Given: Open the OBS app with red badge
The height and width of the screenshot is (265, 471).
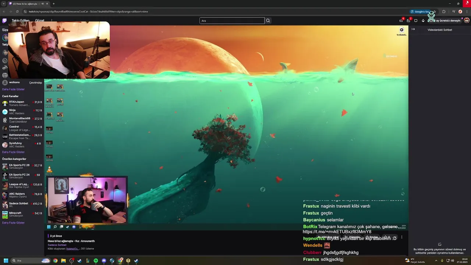Looking at the screenshot, I should (x=71, y=261).
